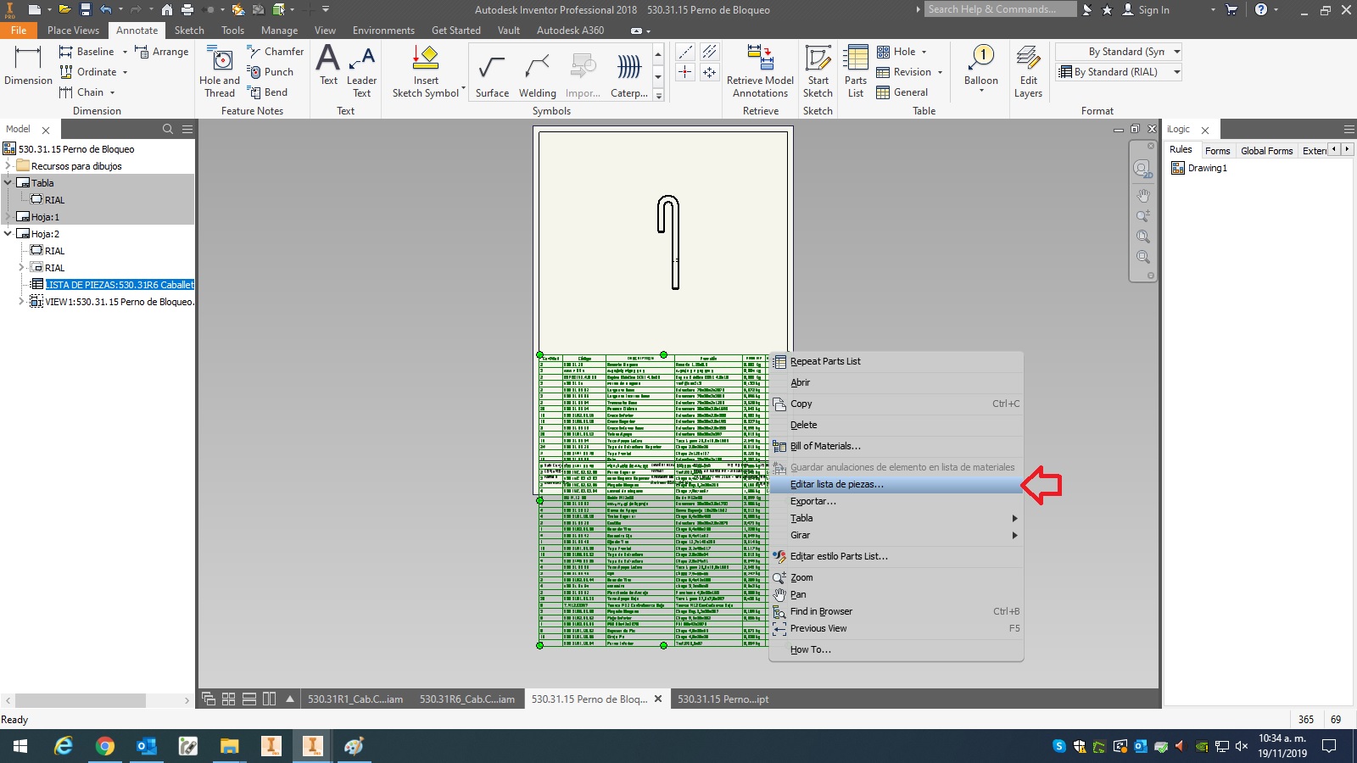This screenshot has height=763, width=1357.
Task: Click Insert Sketch Symbol
Action: point(426,73)
